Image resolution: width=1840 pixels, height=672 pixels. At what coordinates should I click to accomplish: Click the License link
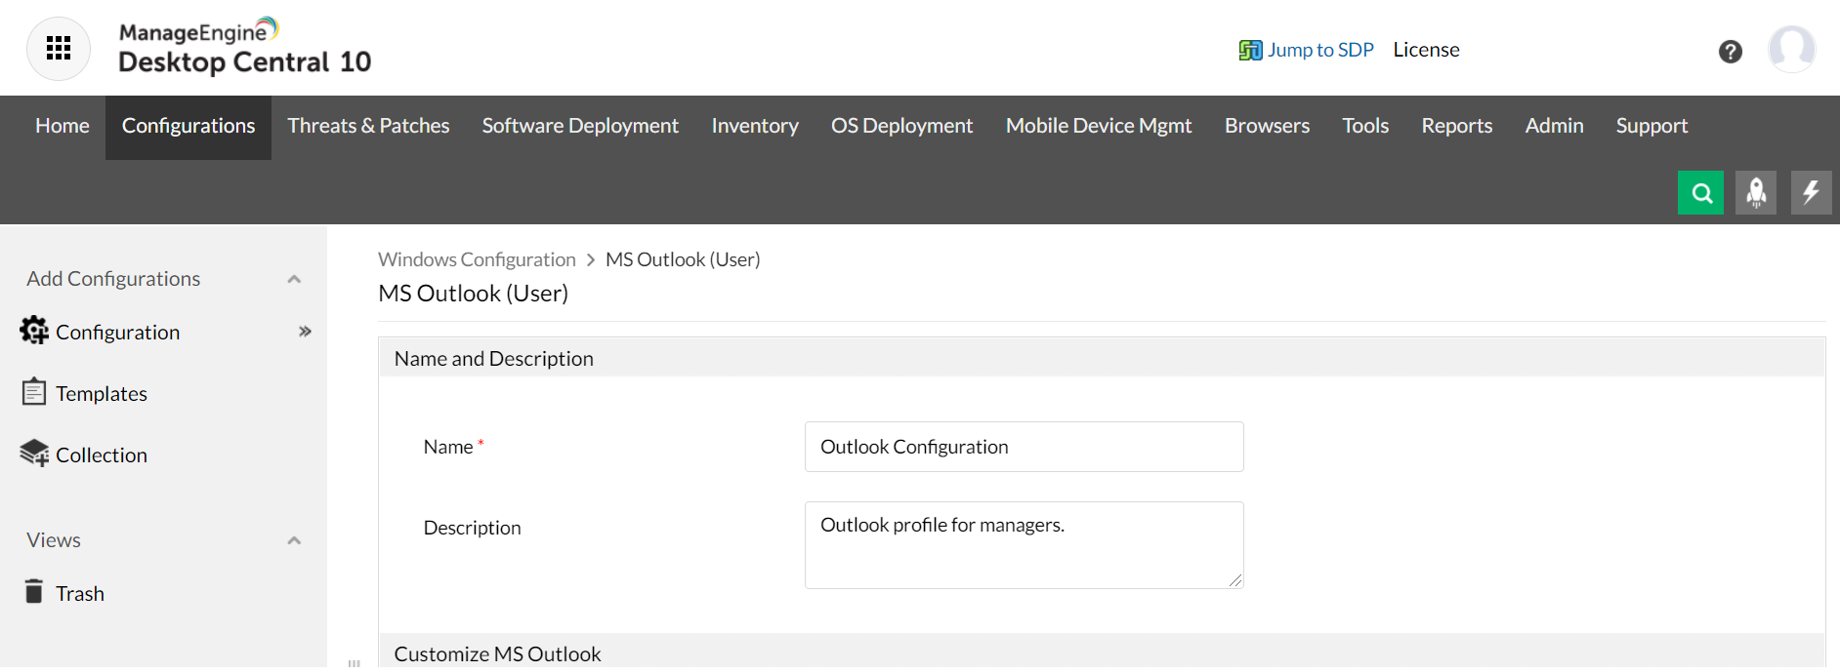click(x=1426, y=50)
